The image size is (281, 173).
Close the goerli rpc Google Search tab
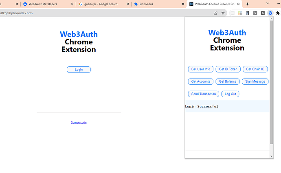point(127,4)
